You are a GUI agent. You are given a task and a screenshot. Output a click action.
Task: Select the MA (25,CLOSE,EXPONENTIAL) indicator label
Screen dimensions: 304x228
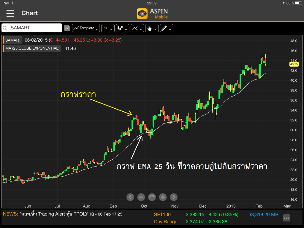tap(32, 48)
